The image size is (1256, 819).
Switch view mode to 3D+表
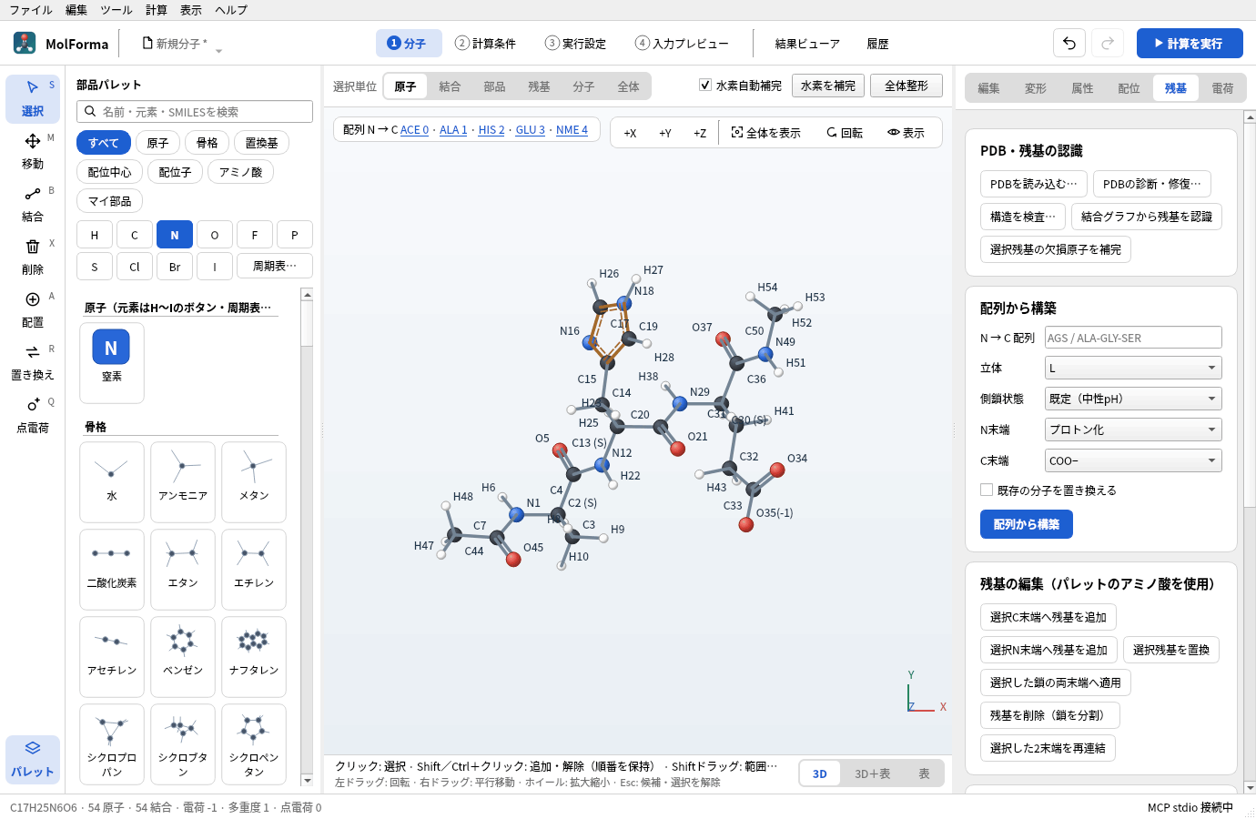tap(872, 773)
